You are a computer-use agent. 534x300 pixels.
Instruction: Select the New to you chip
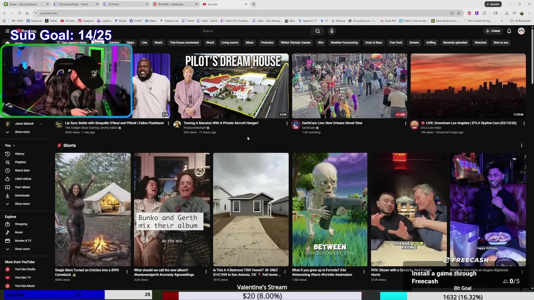501,42
